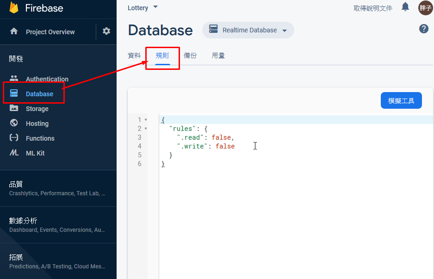
Task: Click the ".write" key in editor
Action: [192, 146]
